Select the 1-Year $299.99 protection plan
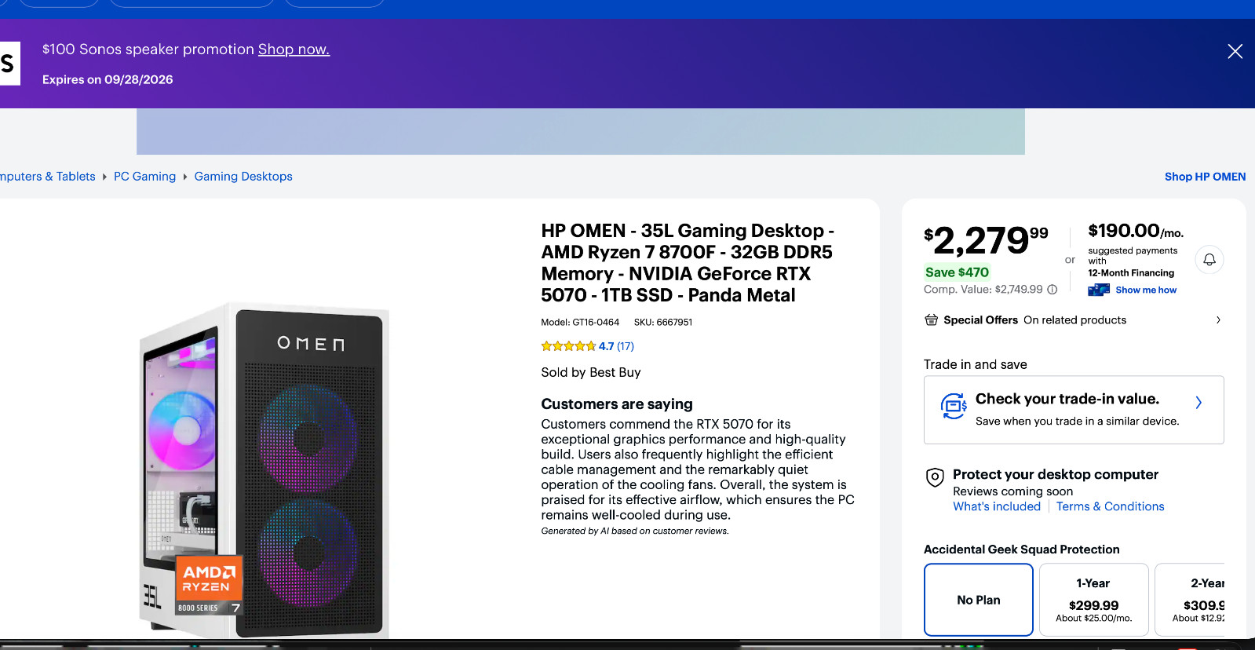This screenshot has width=1255, height=650. 1093,600
